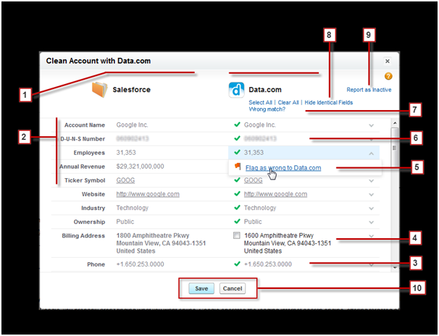
Task: Click Salesforce Account Name Google Inc. value
Action: [x=132, y=125]
